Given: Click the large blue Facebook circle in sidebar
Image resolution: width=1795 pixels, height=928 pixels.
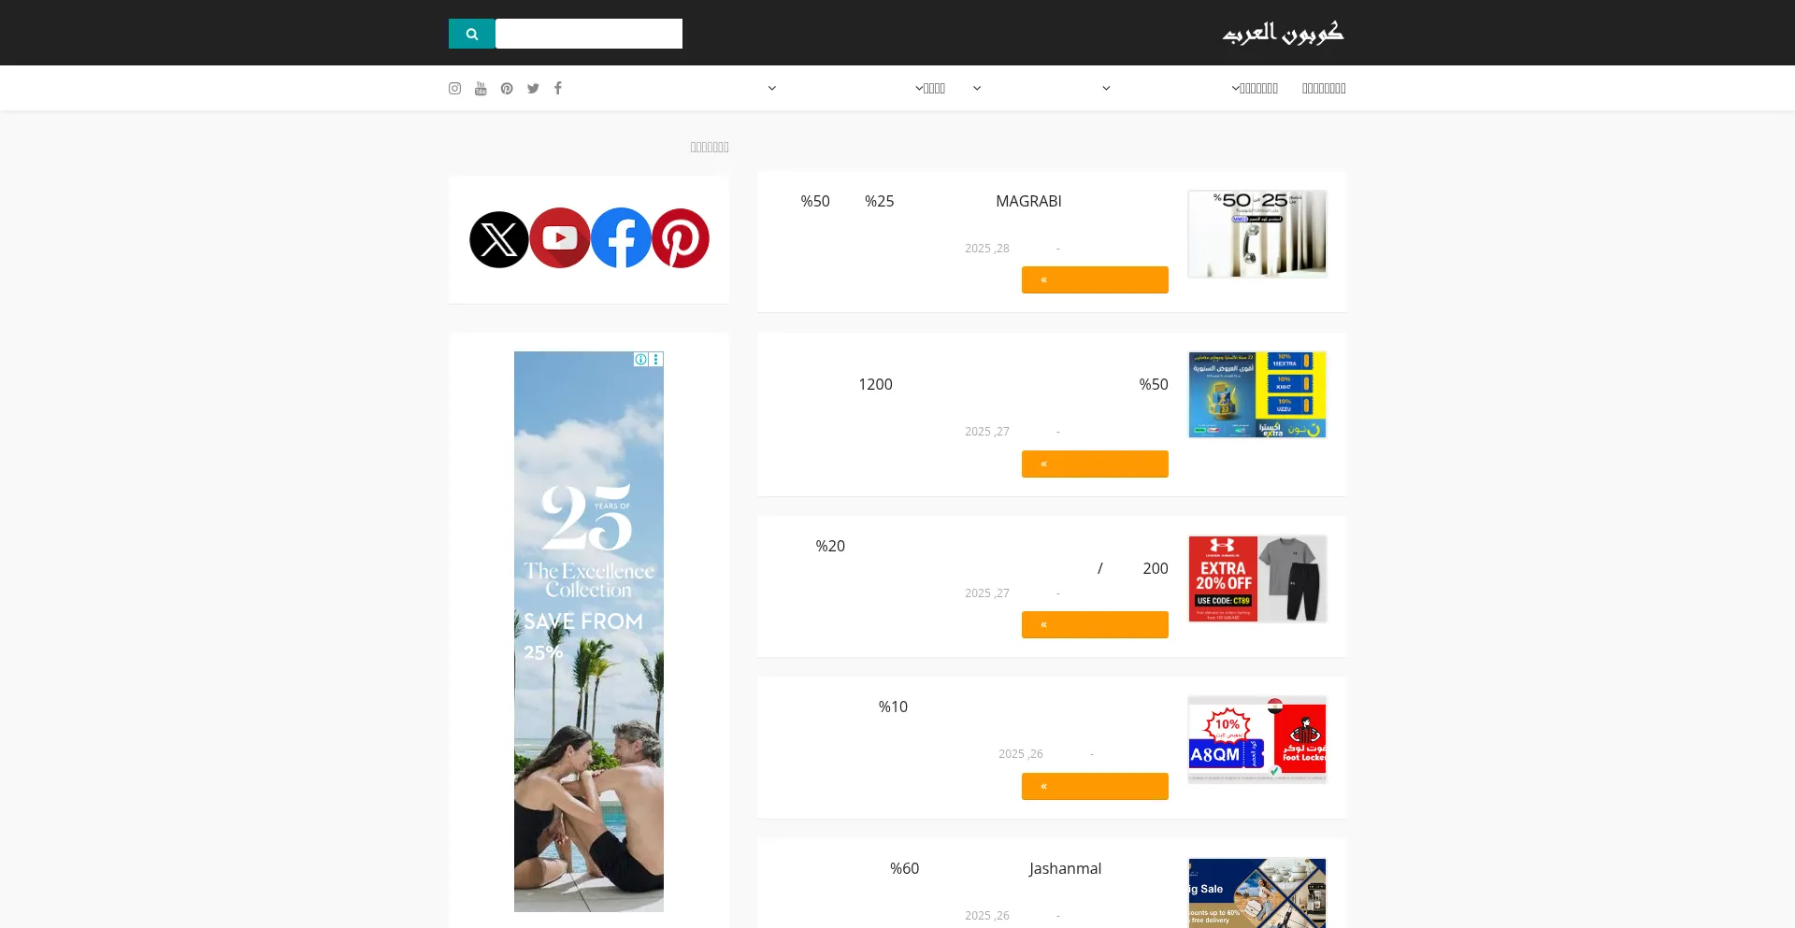Looking at the screenshot, I should tap(621, 238).
